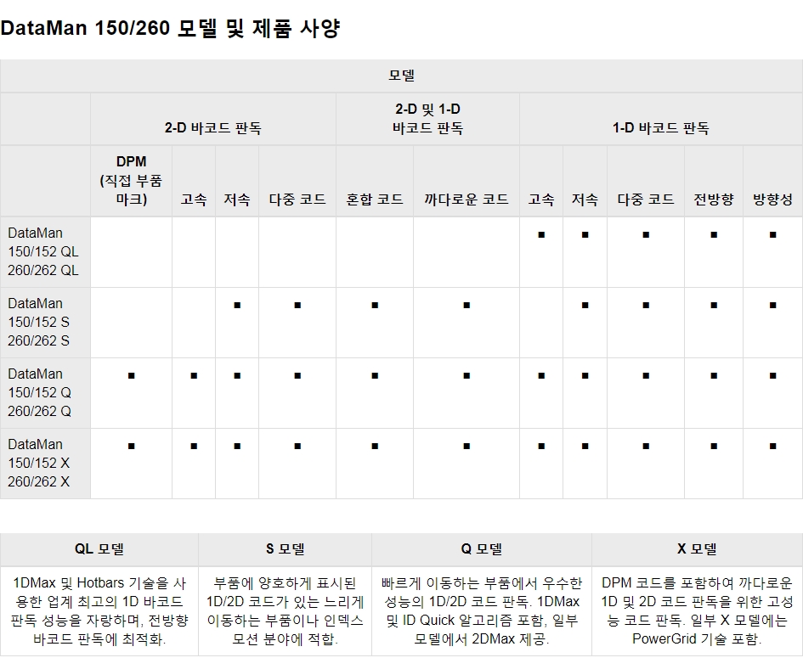Click S row's 까다로운 코드 square mark

pyautogui.click(x=467, y=306)
